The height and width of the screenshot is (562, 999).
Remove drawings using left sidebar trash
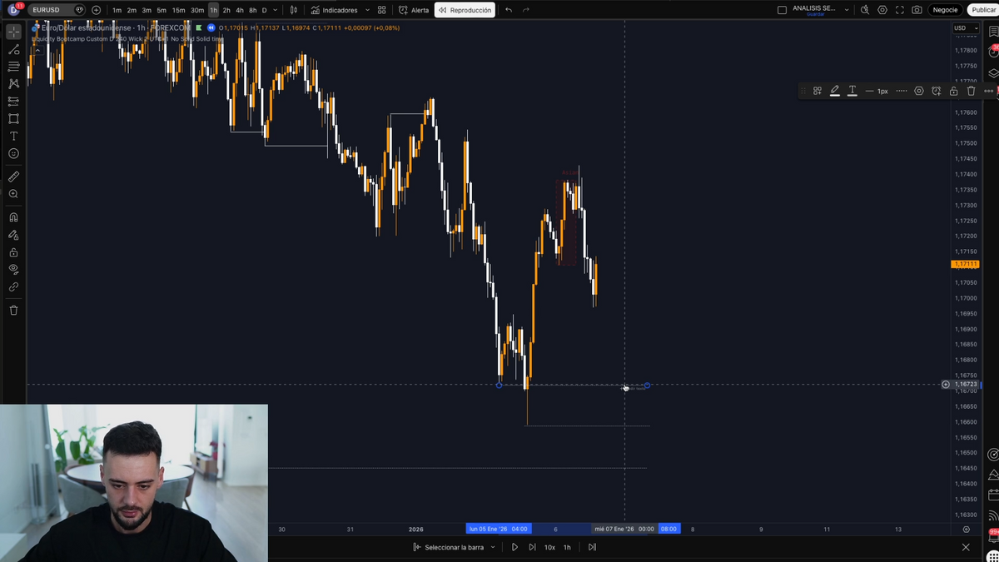point(13,311)
